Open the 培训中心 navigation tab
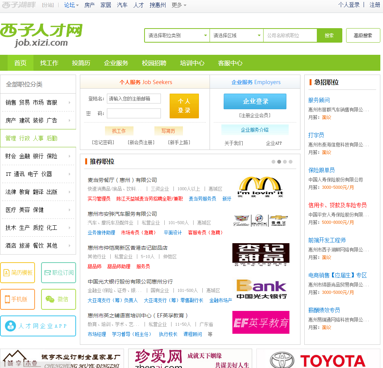 pyautogui.click(x=192, y=63)
